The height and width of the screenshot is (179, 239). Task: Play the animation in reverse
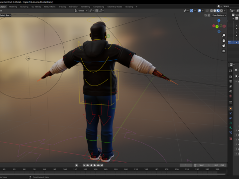(91, 165)
